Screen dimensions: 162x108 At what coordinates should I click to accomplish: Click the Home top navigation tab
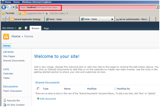point(6,46)
